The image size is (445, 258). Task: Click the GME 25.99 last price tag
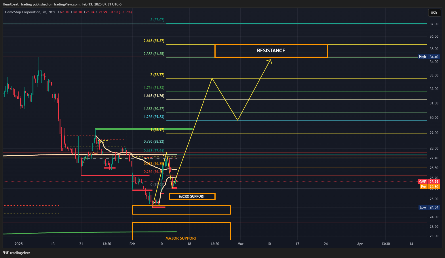(x=429, y=182)
